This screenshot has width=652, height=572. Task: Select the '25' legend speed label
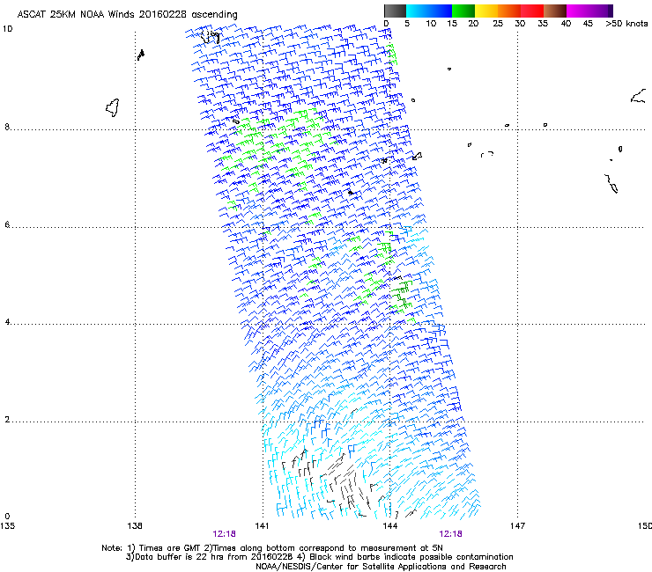[x=497, y=24]
